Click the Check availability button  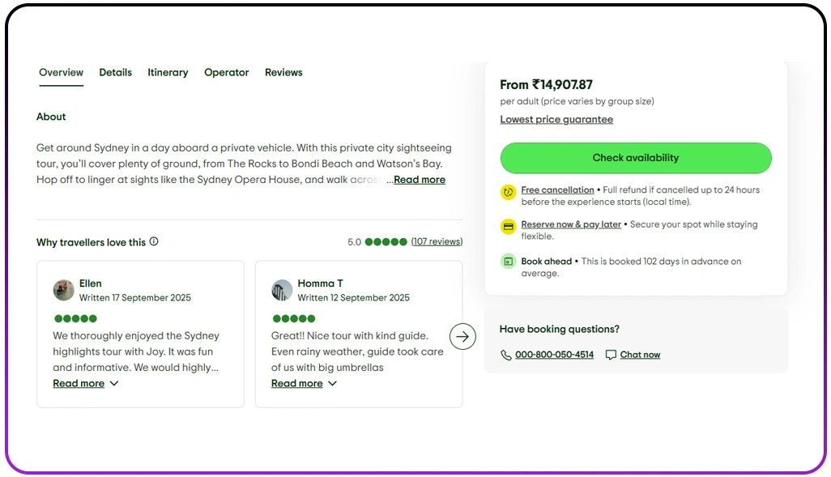[635, 158]
